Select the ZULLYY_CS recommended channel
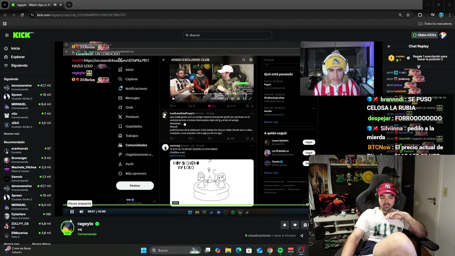455x256 pixels. (27, 225)
